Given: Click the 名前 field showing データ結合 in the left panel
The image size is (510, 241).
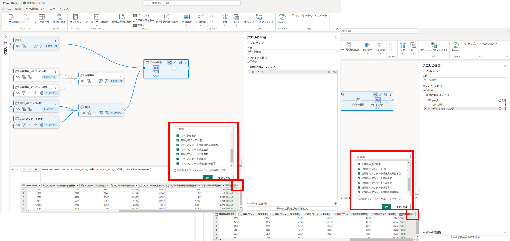Looking at the screenshot, I should (292, 52).
